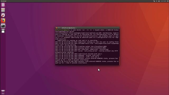
Task: Click the 'spawned: xvfb with pid 8' line
Action: pos(77,57)
